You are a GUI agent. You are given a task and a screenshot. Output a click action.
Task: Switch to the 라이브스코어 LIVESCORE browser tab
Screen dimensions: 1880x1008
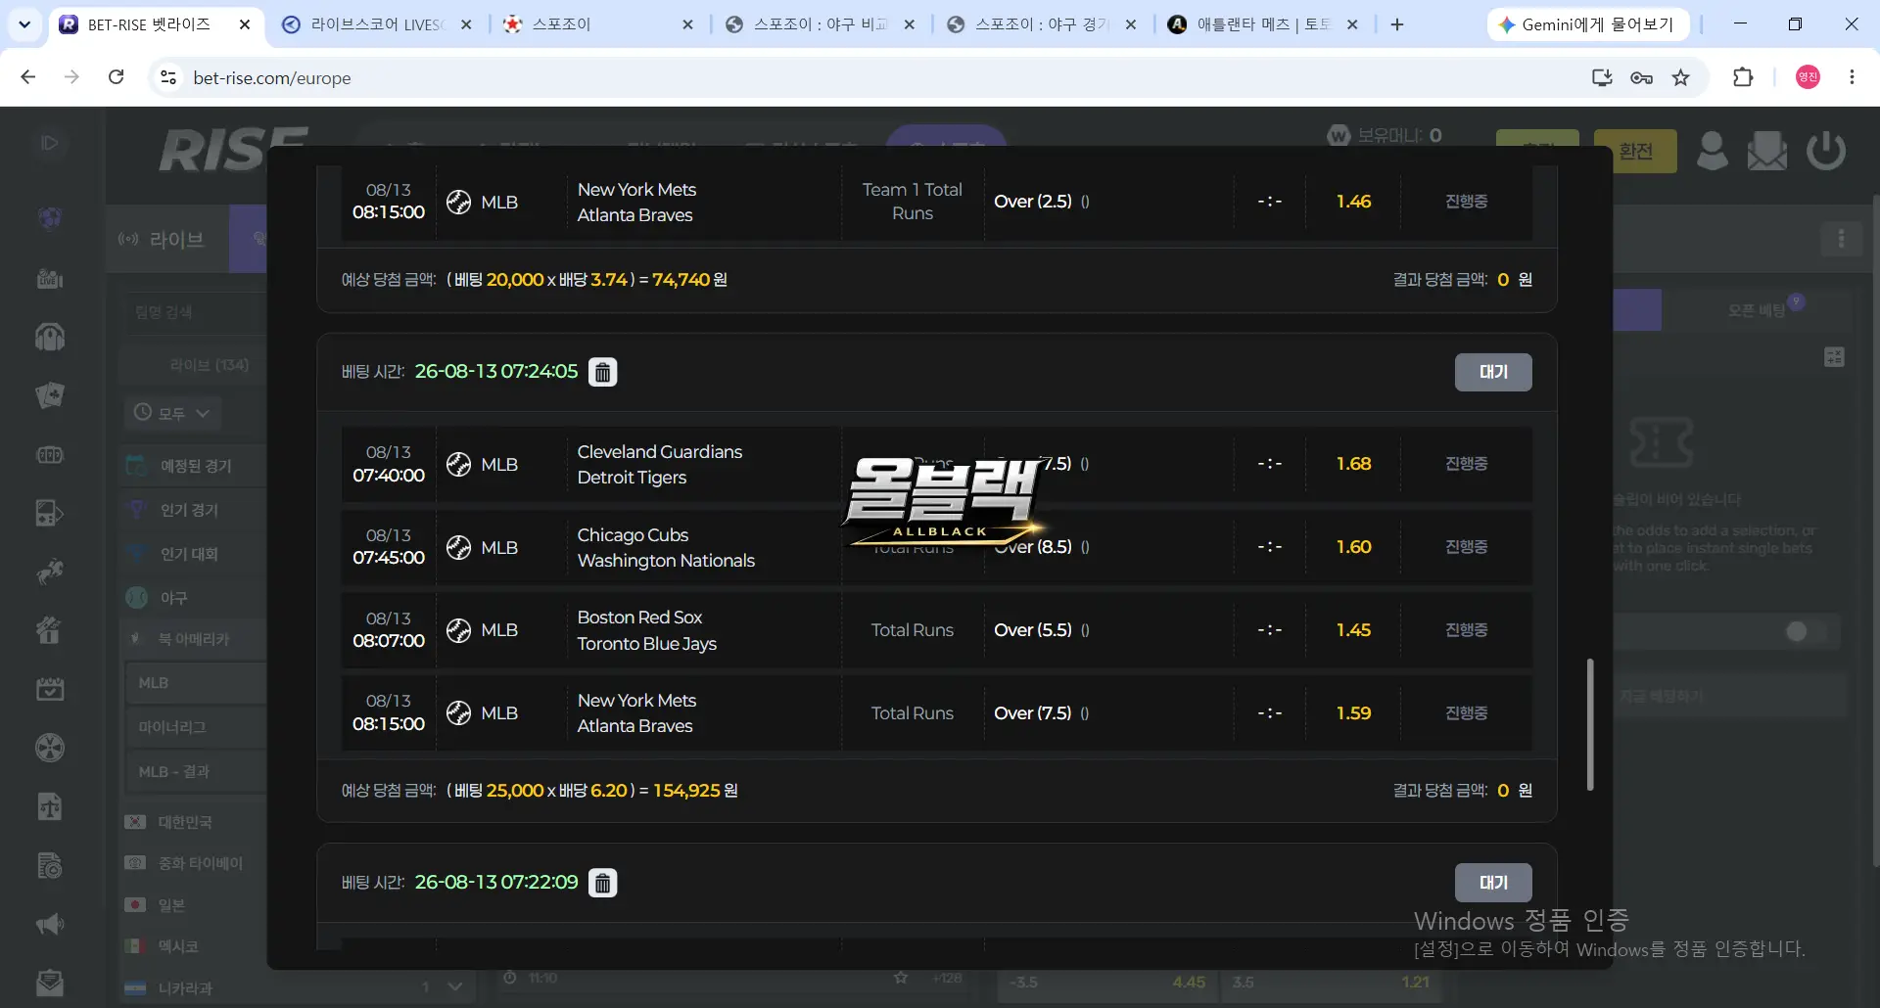point(375,24)
